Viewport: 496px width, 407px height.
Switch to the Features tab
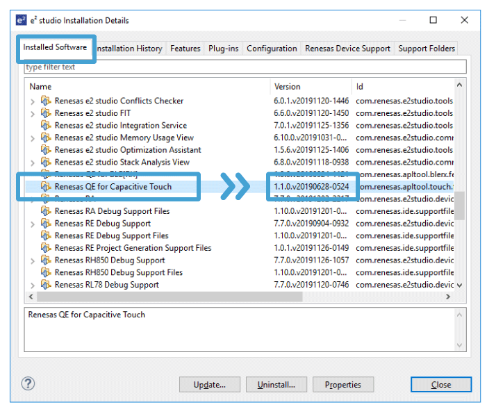click(185, 49)
